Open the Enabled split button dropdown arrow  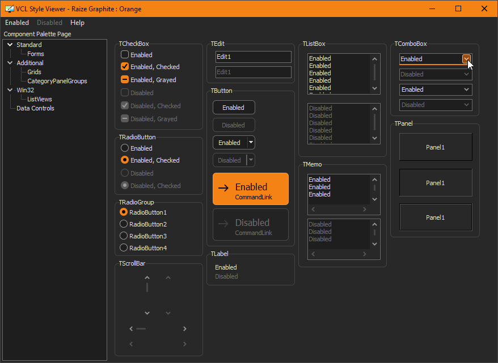[251, 142]
